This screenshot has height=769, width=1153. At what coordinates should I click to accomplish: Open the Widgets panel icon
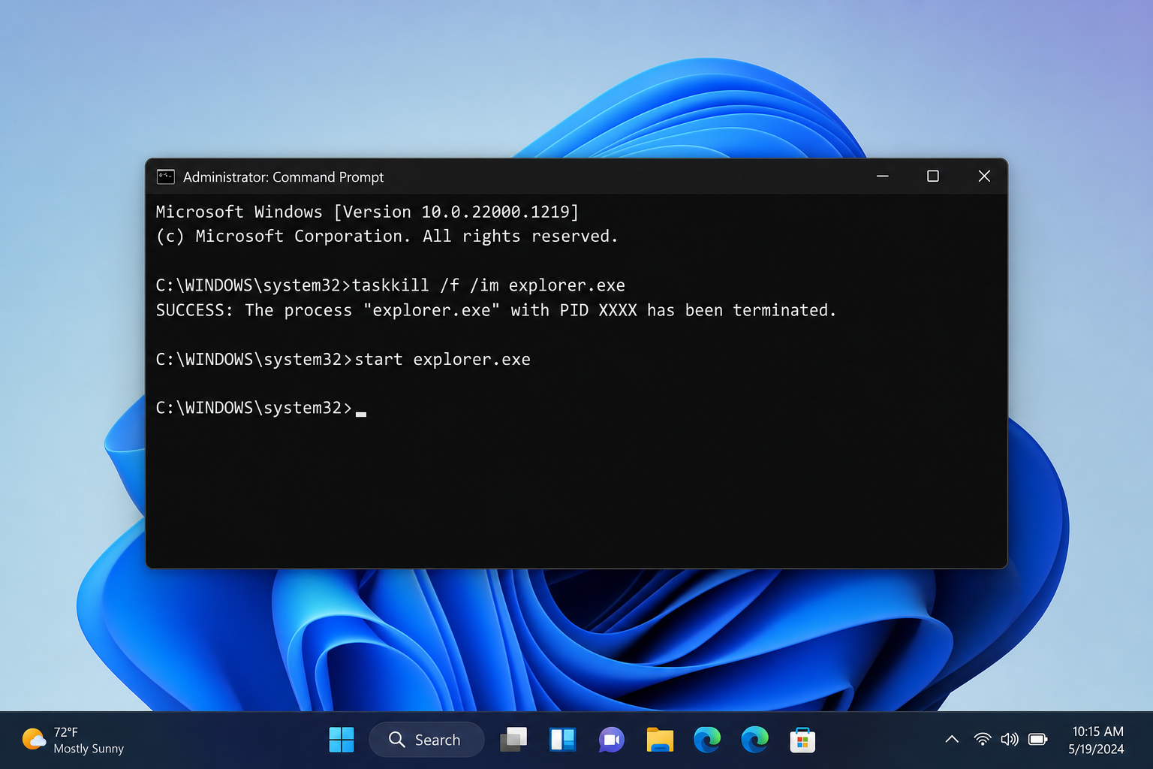tap(562, 740)
